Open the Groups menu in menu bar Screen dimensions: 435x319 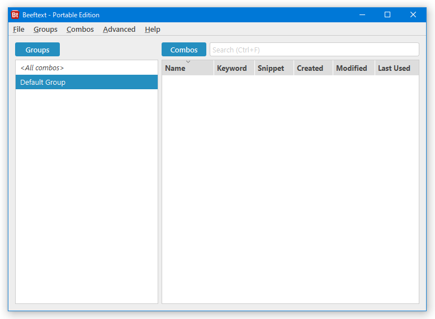tap(45, 30)
